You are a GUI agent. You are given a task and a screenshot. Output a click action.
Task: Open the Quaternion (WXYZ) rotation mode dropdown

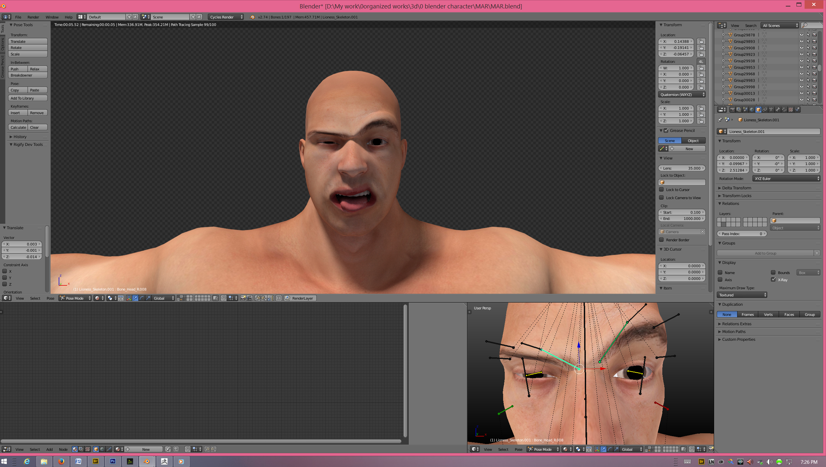(681, 95)
